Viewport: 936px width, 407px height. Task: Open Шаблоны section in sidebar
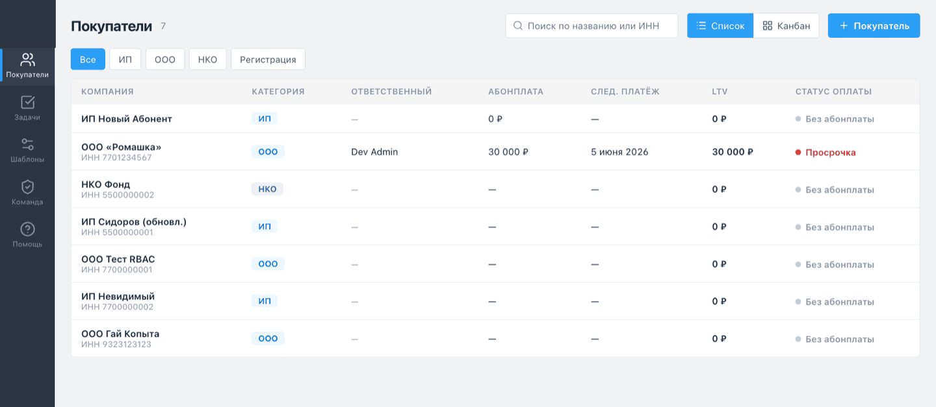click(27, 151)
